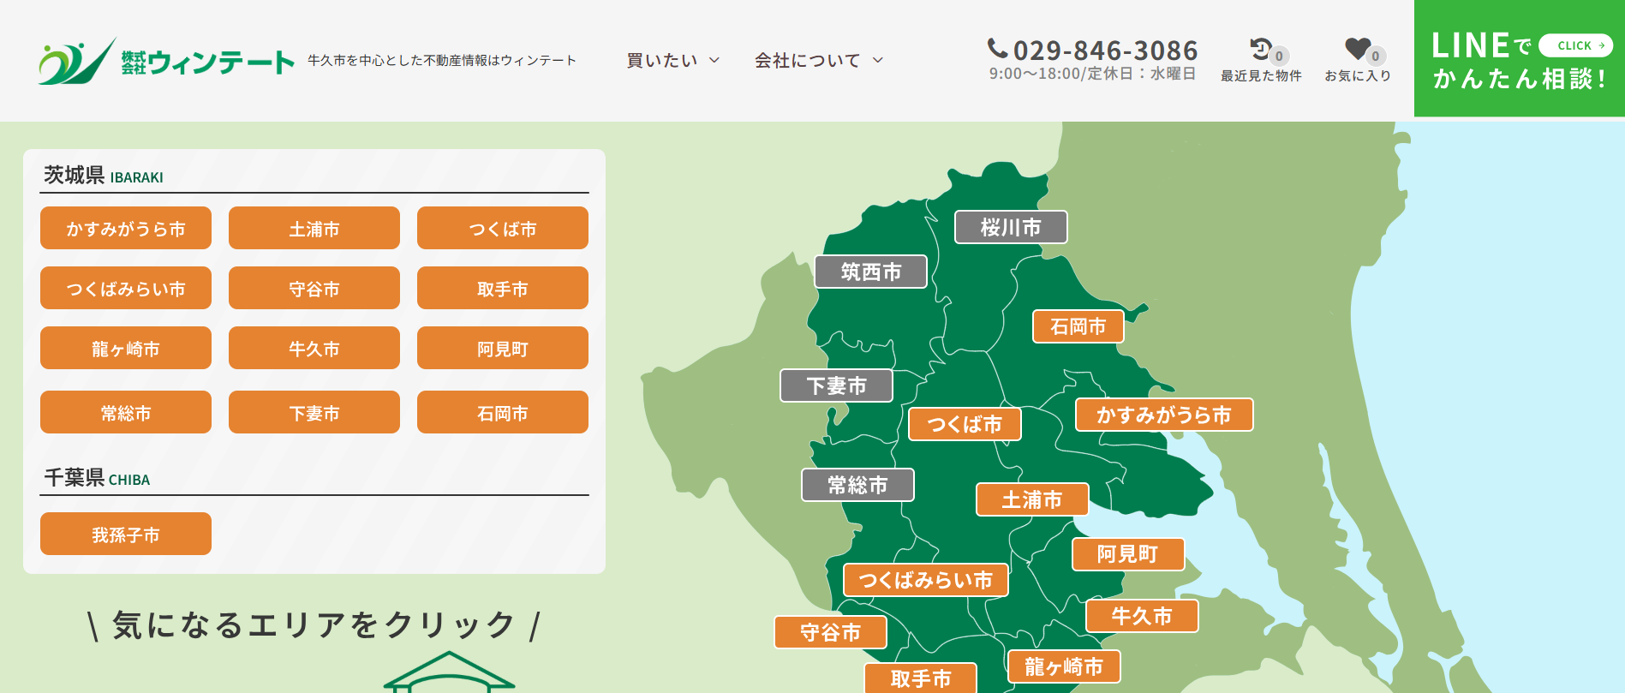
Task: Expand the 会社について dropdown menu
Action: [x=818, y=61]
